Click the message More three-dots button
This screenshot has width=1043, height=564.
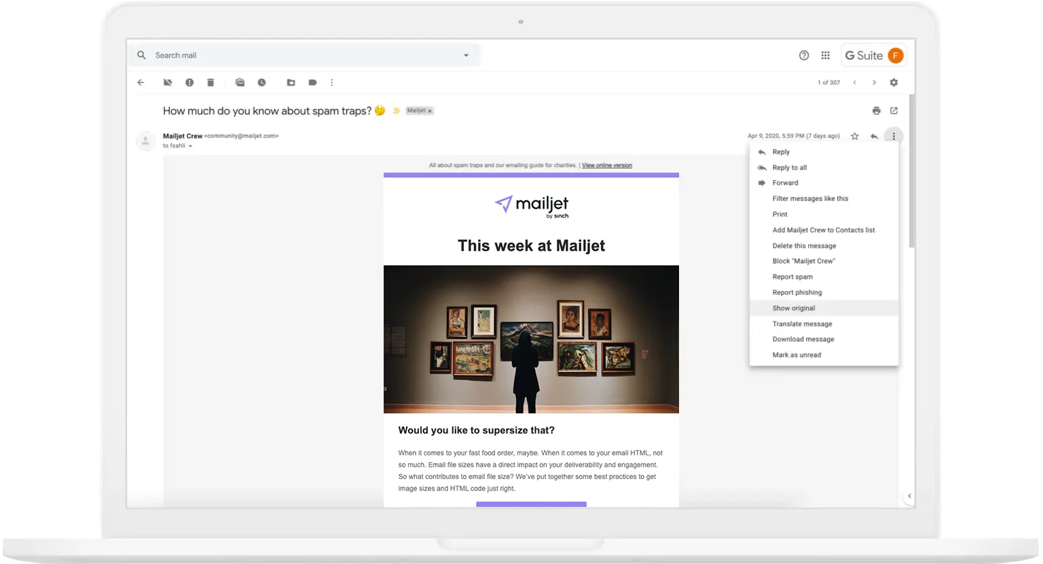[894, 136]
